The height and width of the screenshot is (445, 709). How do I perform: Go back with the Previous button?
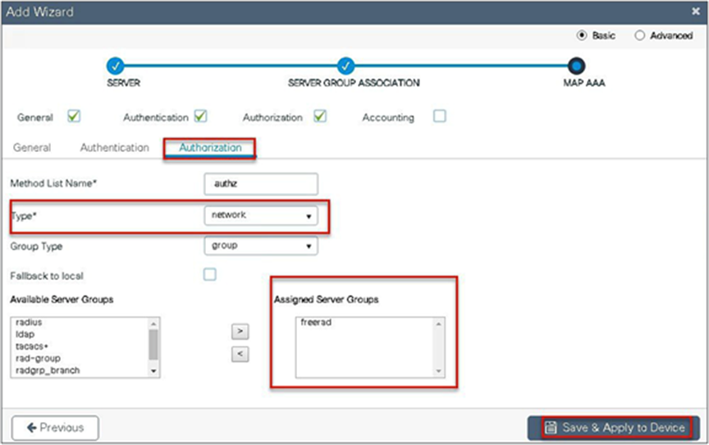(x=55, y=428)
